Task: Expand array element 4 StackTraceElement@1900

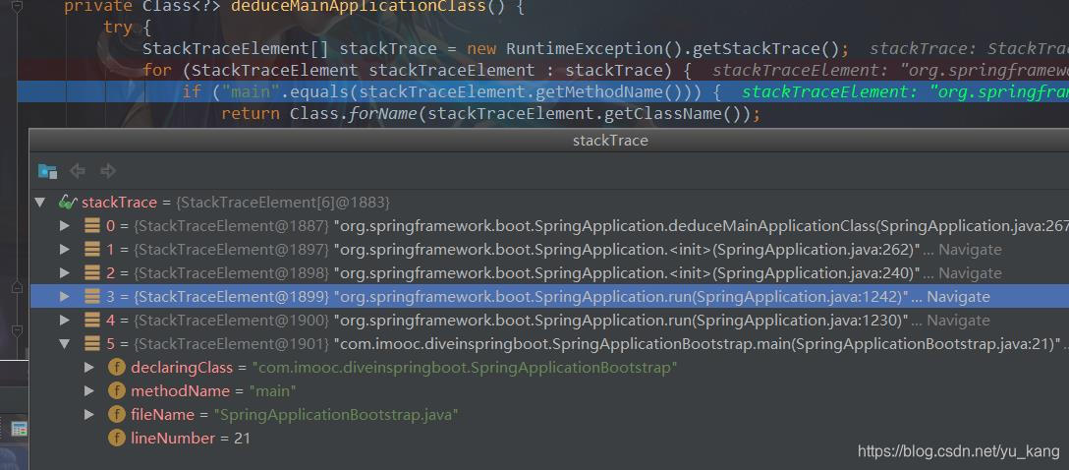Action: [x=65, y=320]
